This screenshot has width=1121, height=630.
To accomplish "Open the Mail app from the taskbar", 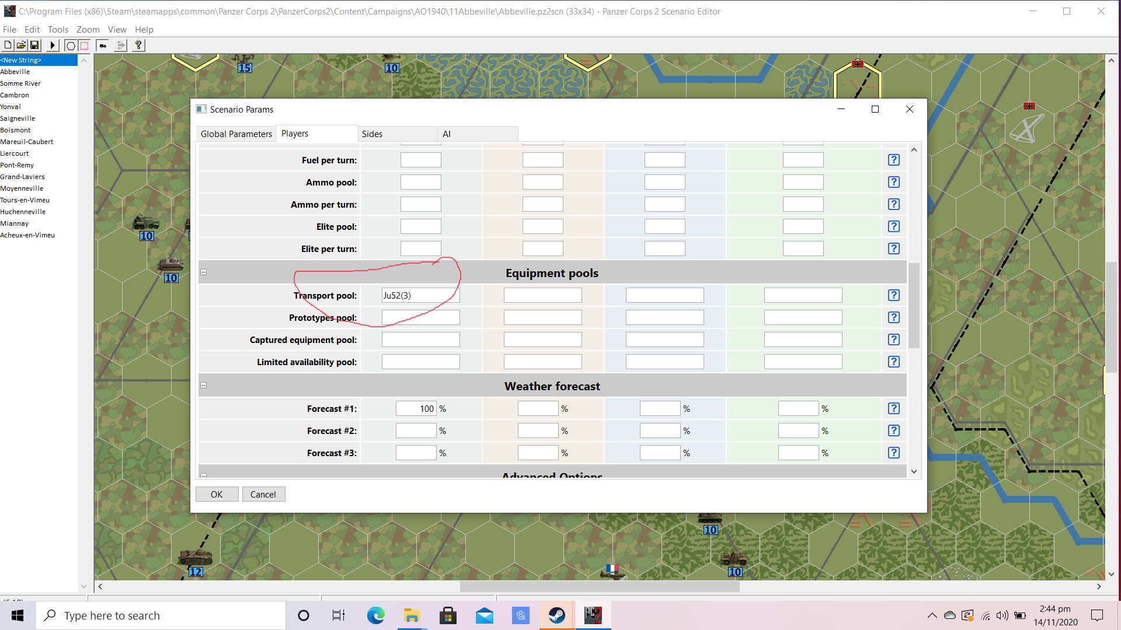I will (x=484, y=615).
